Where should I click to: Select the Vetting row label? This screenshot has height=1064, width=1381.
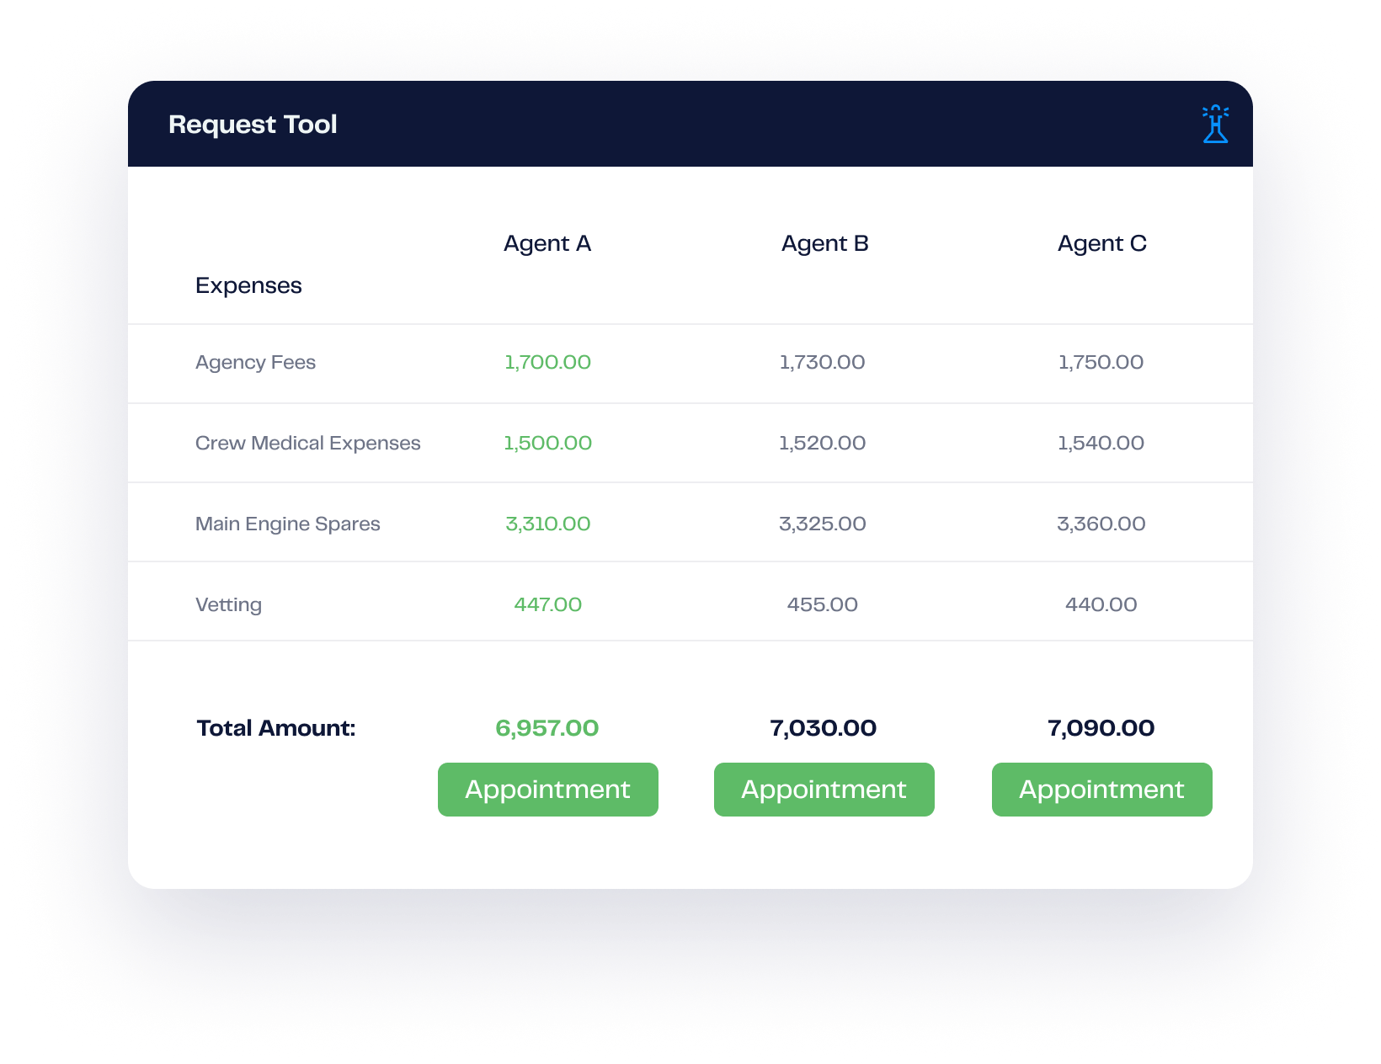pos(228,604)
